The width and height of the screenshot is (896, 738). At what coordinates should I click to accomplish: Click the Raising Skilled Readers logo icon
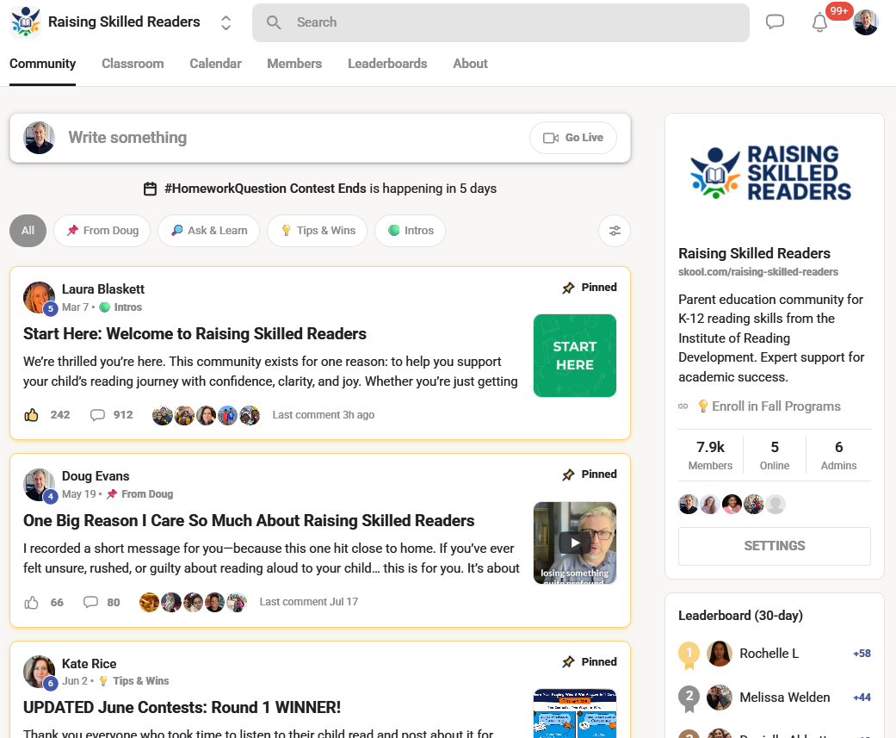point(25,22)
